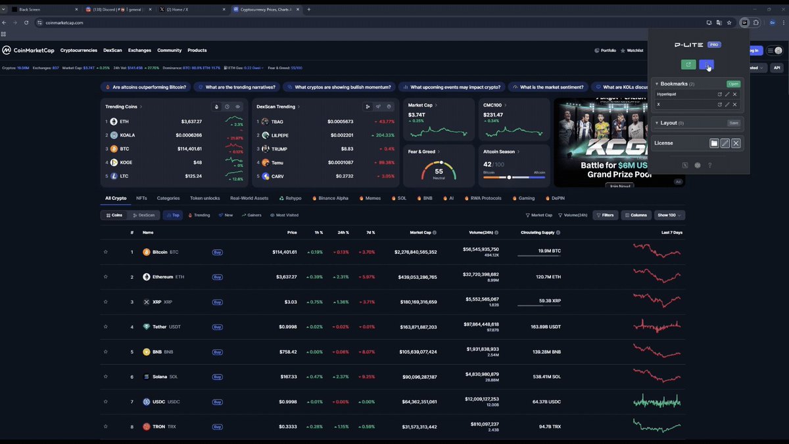Screen dimensions: 789x444
Task: Open the Chrome extensions puzzle icon
Action: click(756, 22)
